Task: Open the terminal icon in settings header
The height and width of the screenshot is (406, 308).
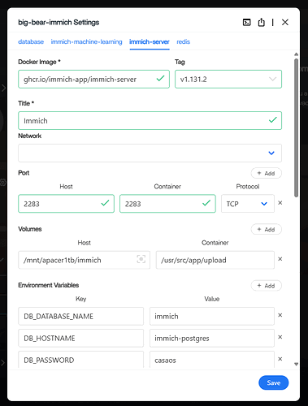Action: (246, 23)
